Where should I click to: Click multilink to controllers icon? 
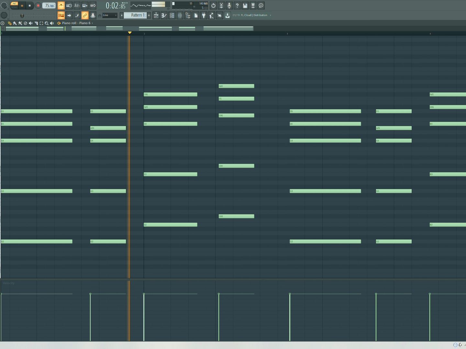[x=93, y=15]
